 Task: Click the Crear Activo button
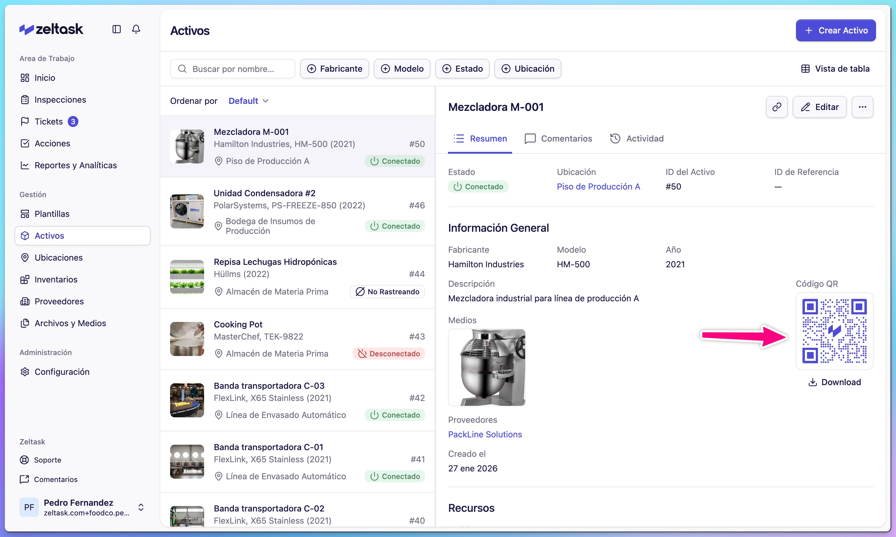(836, 30)
